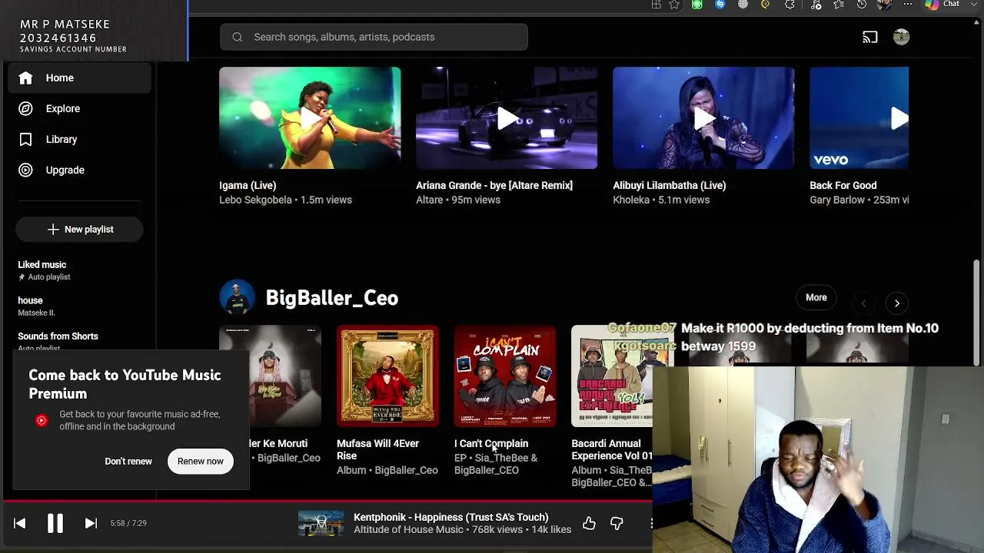Click the Renew now button
This screenshot has height=553, width=984.
point(201,461)
